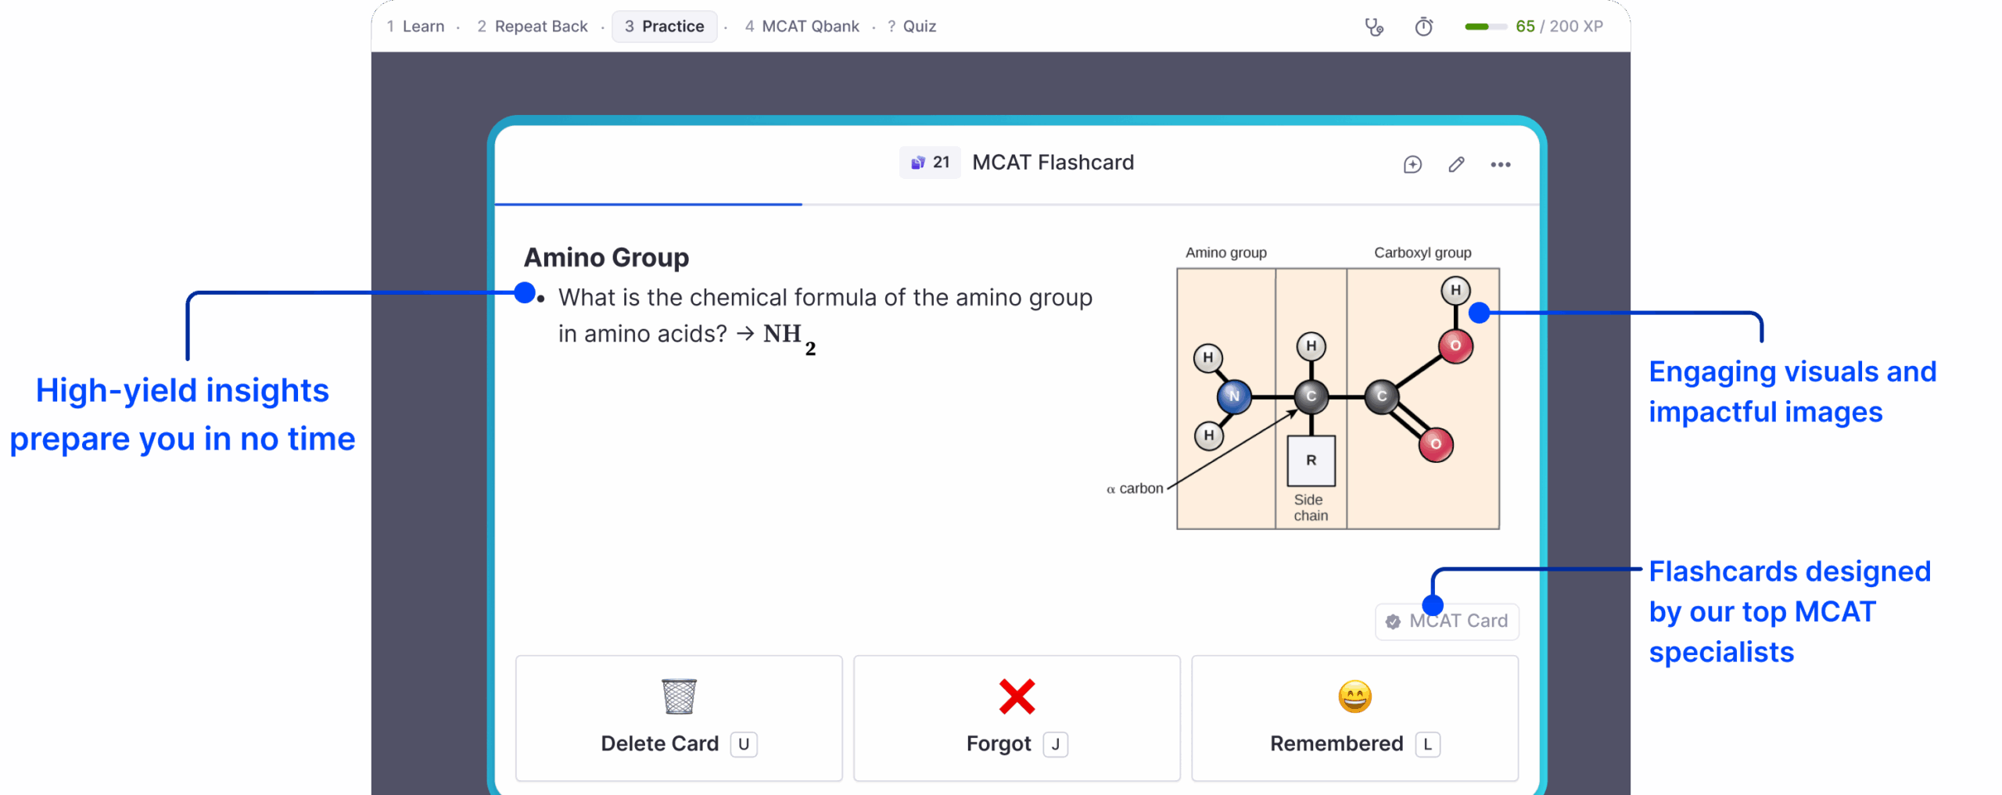The height and width of the screenshot is (795, 2002).
Task: Switch to the Repeat Back step
Action: tap(533, 27)
